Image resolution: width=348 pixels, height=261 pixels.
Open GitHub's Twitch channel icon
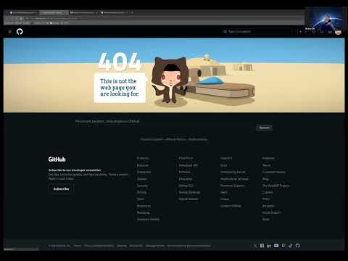click(x=283, y=246)
